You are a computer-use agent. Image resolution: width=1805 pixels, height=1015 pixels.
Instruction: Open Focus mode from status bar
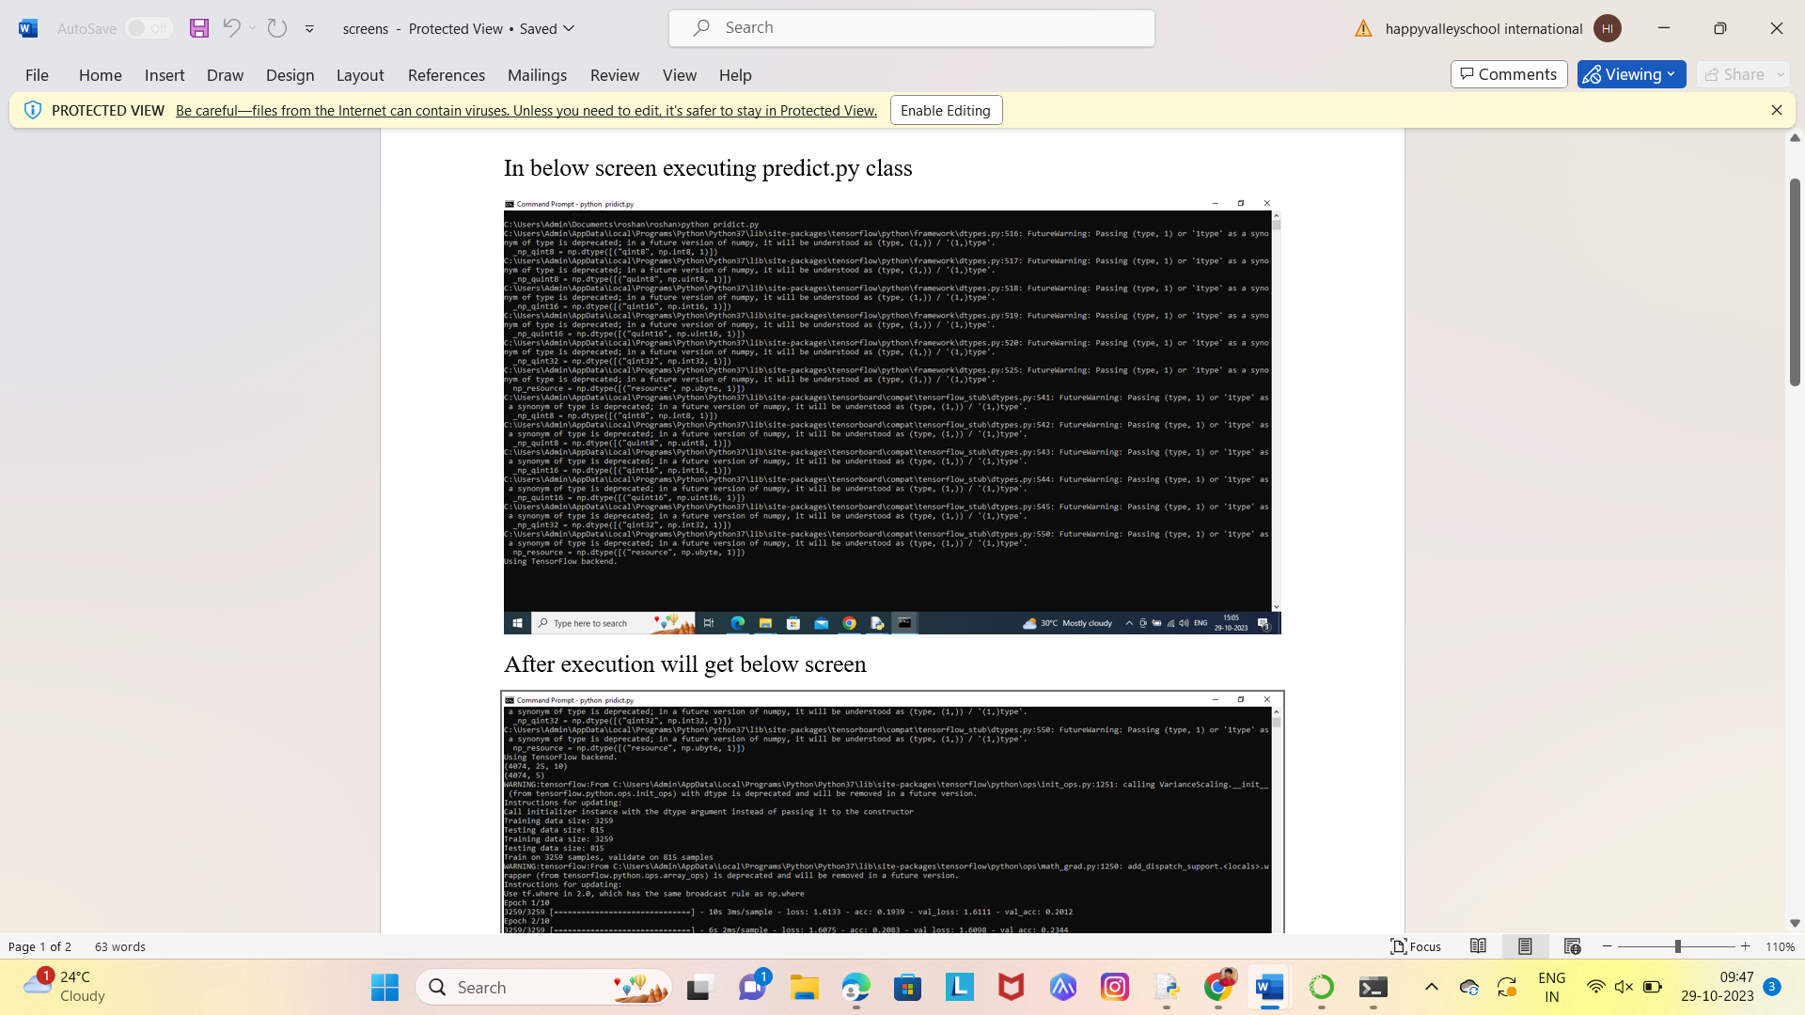[1416, 946]
